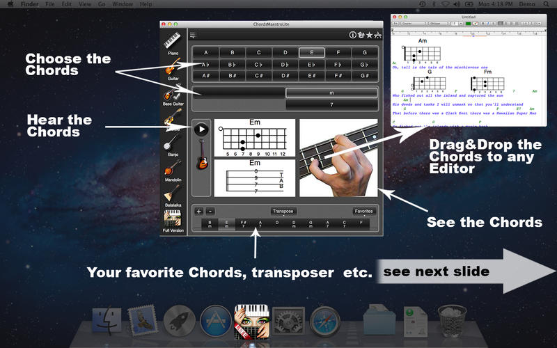Open the Window menu
Image resolution: width=557 pixels, height=348 pixels.
point(123,4)
